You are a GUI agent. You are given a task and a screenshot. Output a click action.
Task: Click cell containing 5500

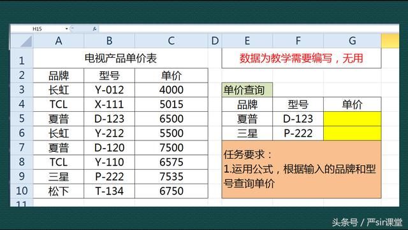point(171,133)
